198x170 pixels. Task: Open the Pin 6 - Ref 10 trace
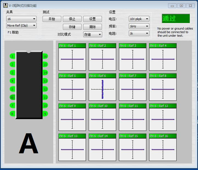click(x=102, y=117)
